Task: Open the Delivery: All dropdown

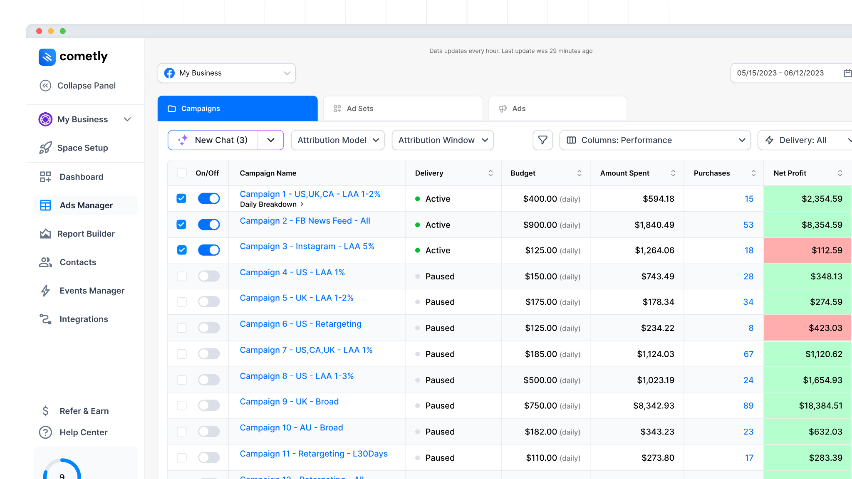Action: point(805,140)
